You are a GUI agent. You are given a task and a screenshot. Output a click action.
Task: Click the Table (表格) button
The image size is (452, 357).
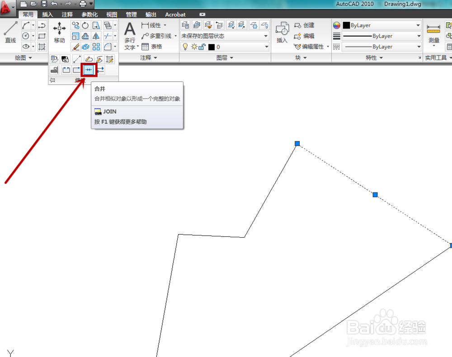[x=152, y=47]
